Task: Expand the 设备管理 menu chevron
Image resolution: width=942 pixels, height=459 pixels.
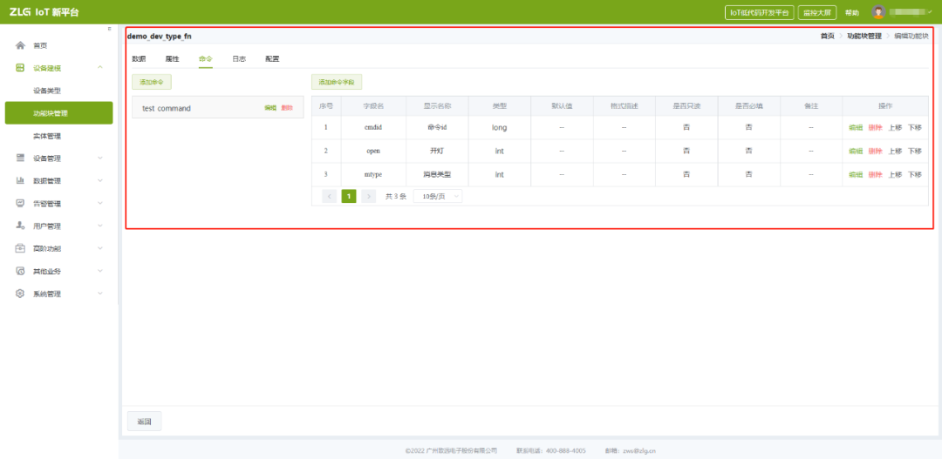Action: pyautogui.click(x=99, y=159)
